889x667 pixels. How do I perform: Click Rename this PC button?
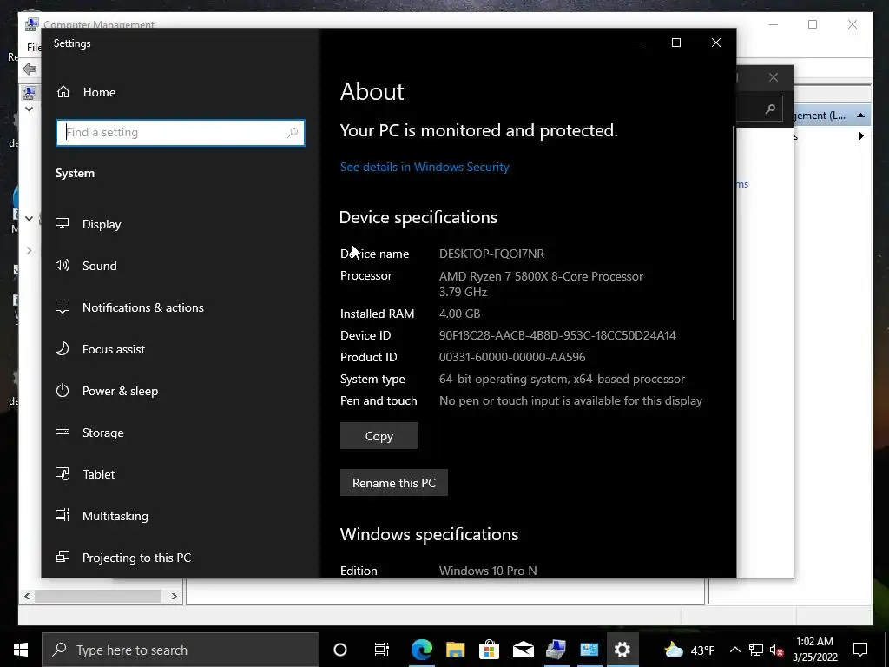394,483
